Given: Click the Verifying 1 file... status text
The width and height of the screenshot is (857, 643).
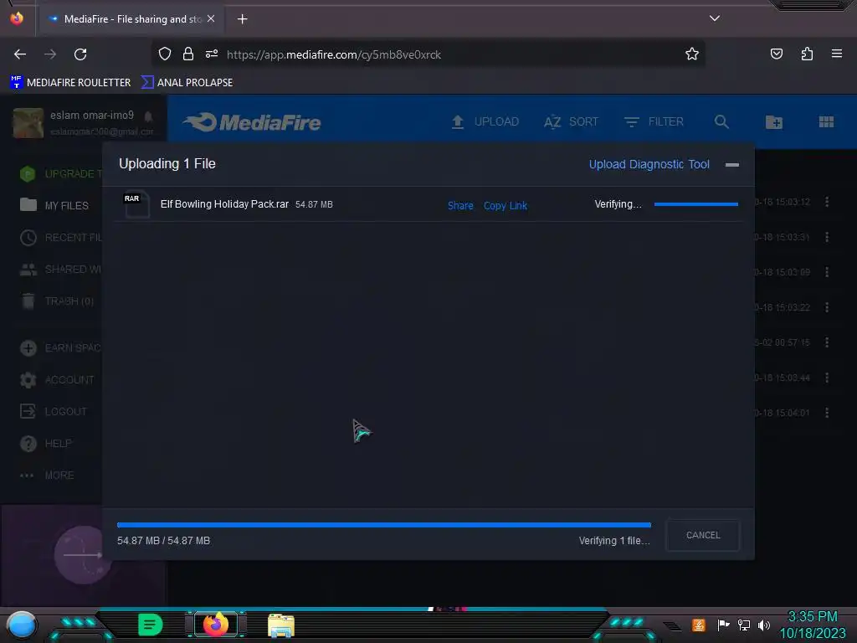Looking at the screenshot, I should pos(614,541).
